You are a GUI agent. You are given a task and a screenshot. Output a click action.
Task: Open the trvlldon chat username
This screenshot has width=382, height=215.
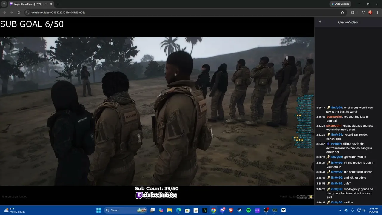click(336, 144)
